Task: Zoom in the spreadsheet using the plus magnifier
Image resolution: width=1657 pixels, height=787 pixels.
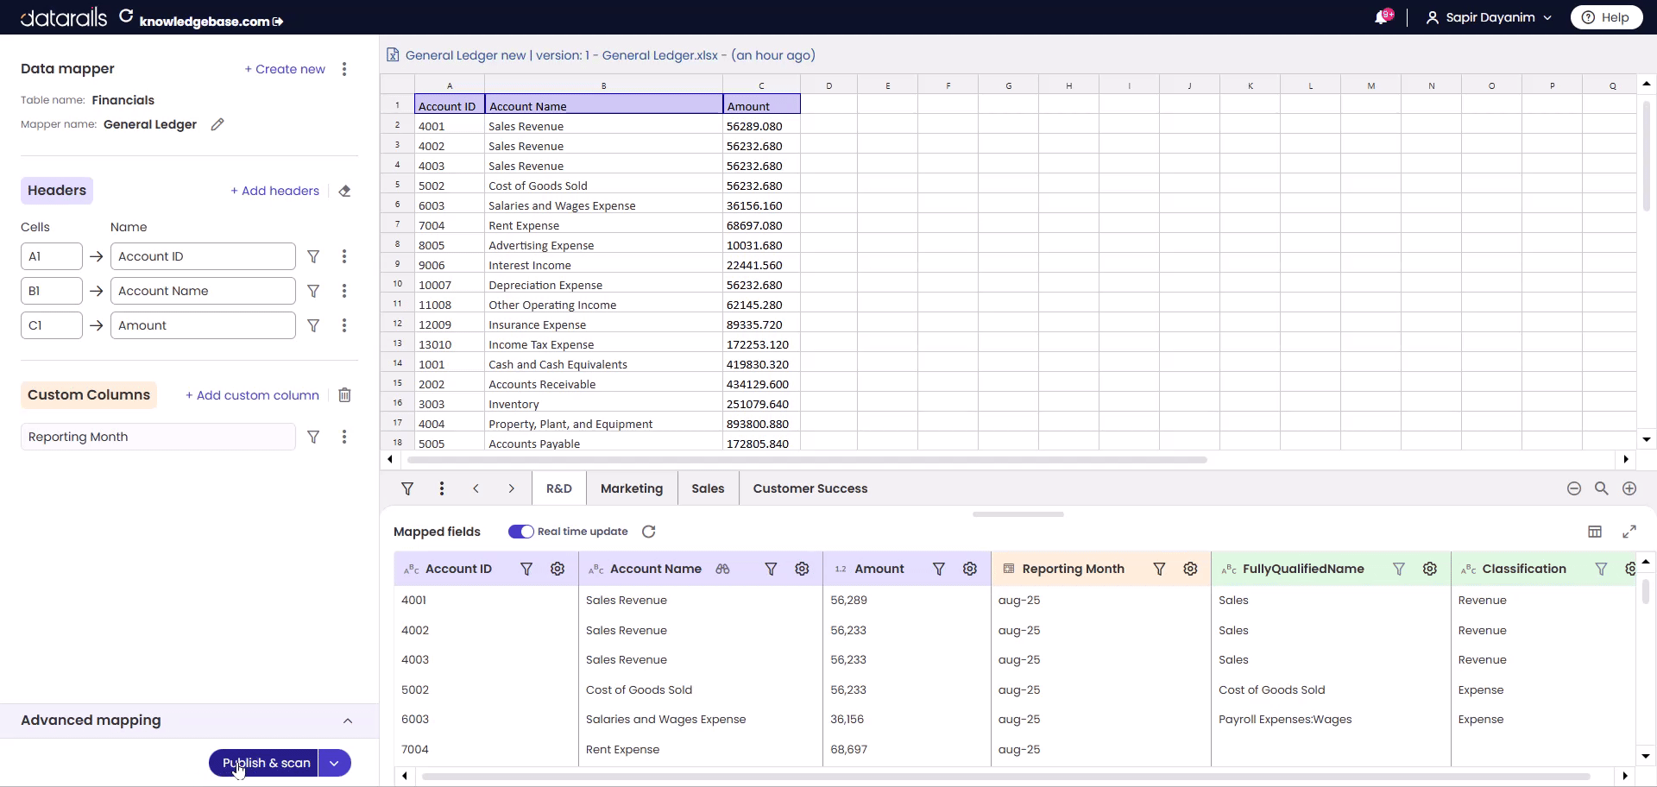Action: [x=1629, y=488]
